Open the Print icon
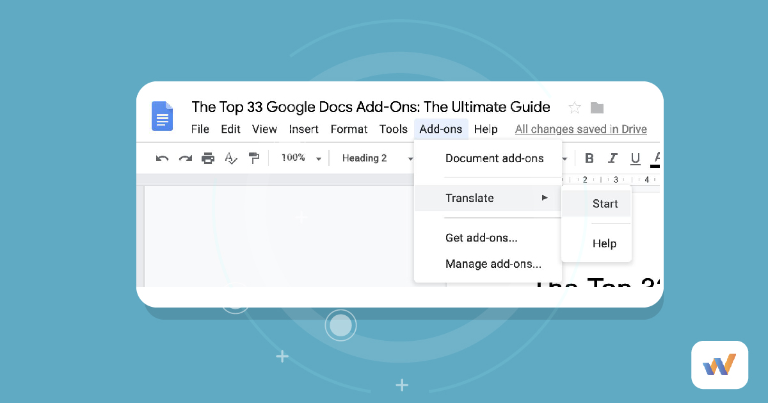This screenshot has height=403, width=768. [x=208, y=158]
